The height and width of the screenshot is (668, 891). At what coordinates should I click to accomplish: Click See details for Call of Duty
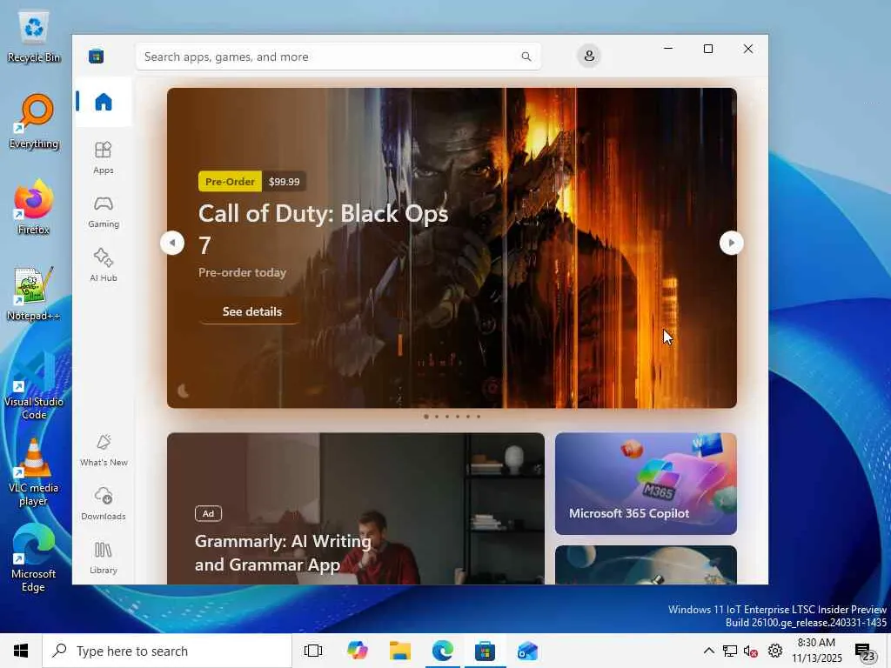coord(251,311)
